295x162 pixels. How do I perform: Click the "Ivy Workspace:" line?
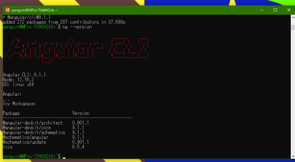point(19,103)
